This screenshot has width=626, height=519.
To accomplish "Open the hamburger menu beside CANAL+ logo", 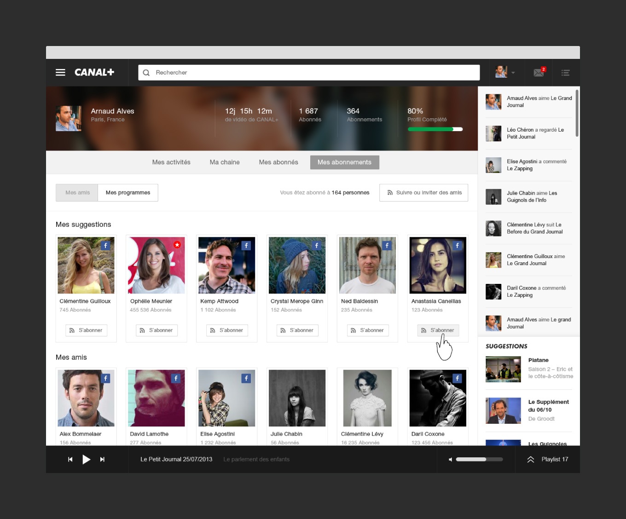I will 60,72.
